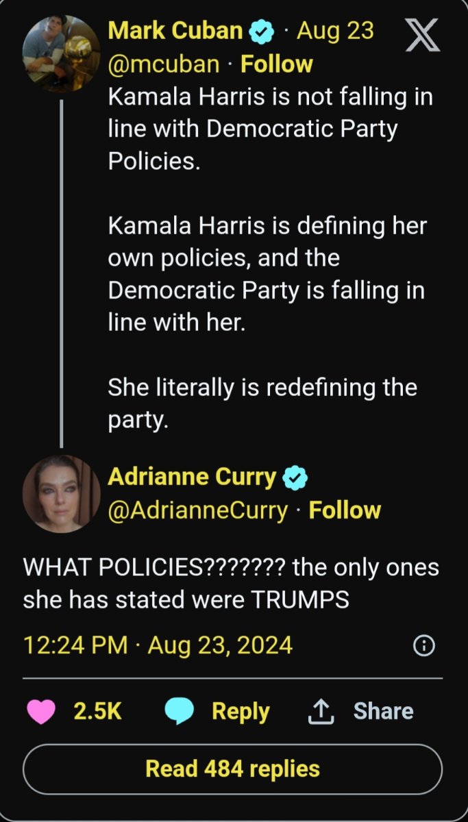Open Adrianne Curry's profile picture
The height and width of the screenshot is (822, 468).
[x=61, y=493]
